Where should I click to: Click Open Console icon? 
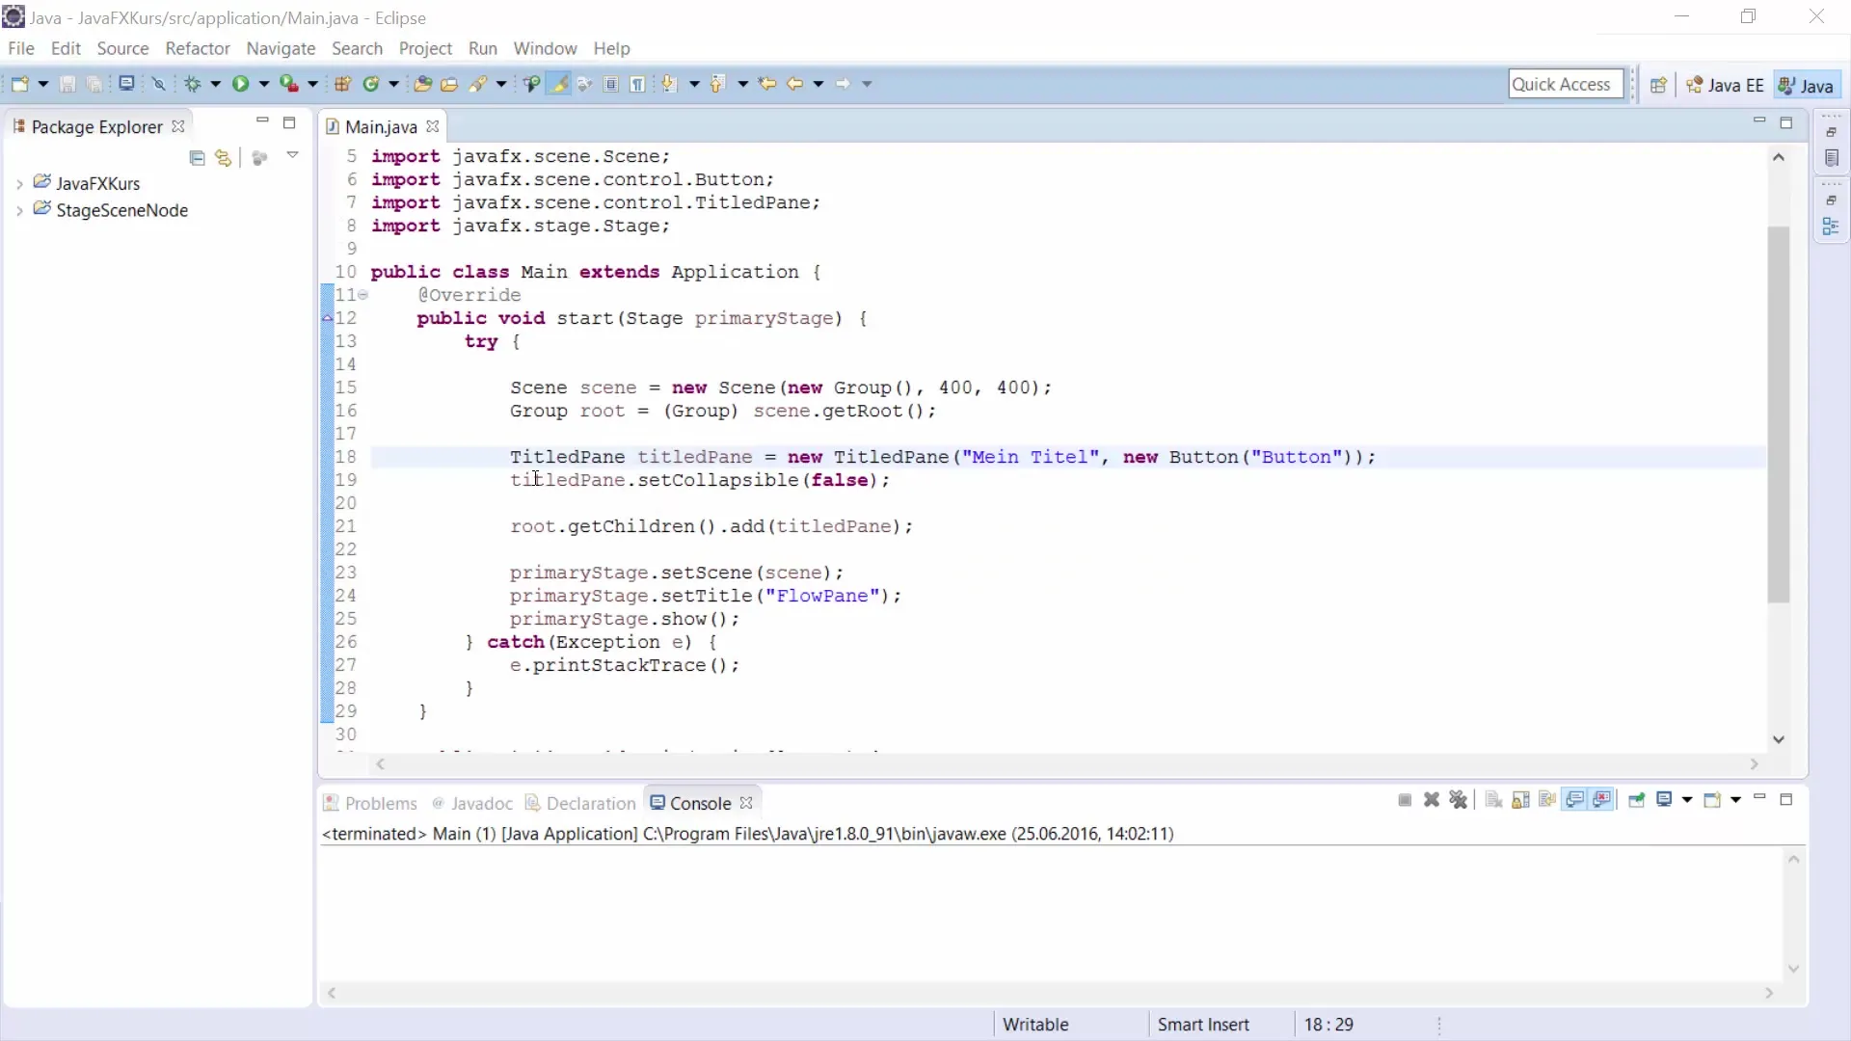(x=1712, y=800)
